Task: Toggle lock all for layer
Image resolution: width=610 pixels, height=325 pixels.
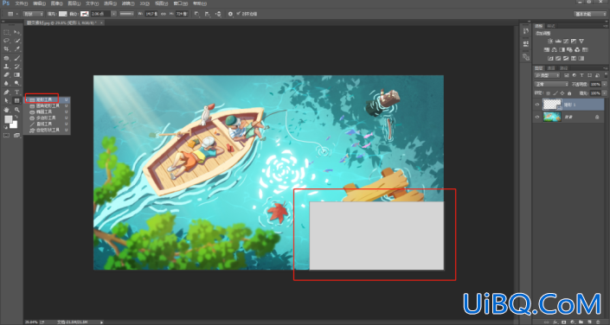Action: pyautogui.click(x=569, y=93)
